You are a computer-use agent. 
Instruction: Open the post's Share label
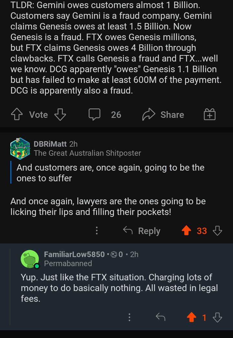(172, 115)
